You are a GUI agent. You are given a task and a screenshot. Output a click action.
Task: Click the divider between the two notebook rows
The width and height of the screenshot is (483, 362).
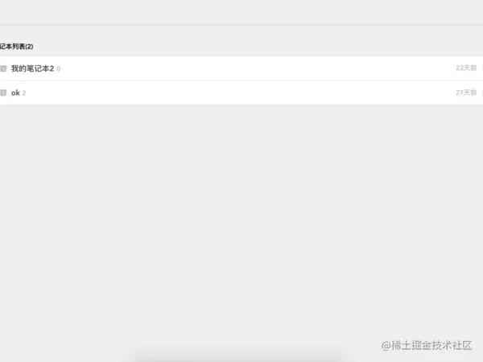tap(242, 80)
